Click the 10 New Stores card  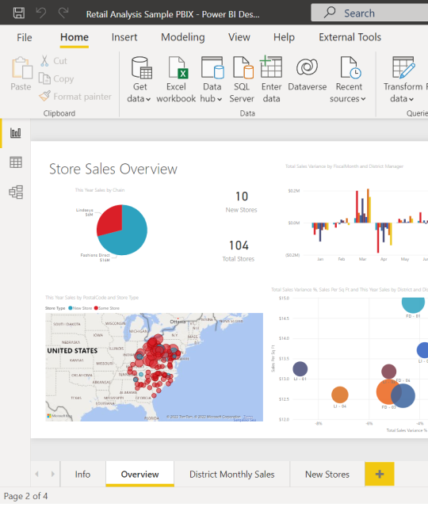[x=241, y=202]
